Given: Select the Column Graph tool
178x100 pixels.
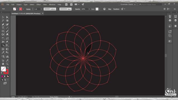Looking at the screenshot, I should coord(7,56).
